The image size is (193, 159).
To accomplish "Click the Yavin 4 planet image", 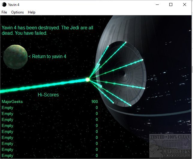I will 15,57.
